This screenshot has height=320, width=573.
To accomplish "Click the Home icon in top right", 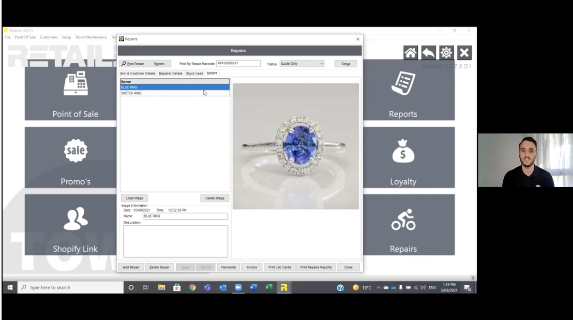I will (x=410, y=52).
